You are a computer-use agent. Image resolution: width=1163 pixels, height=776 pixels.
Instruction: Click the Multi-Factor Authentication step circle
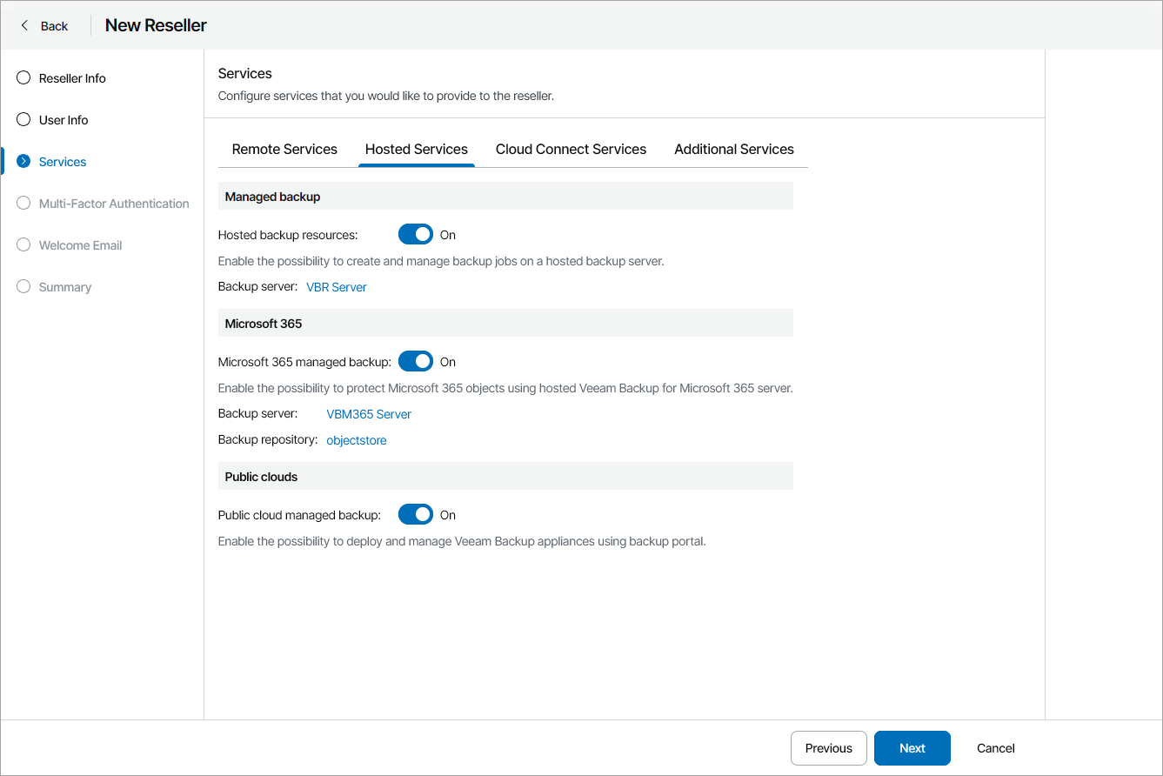click(x=23, y=203)
